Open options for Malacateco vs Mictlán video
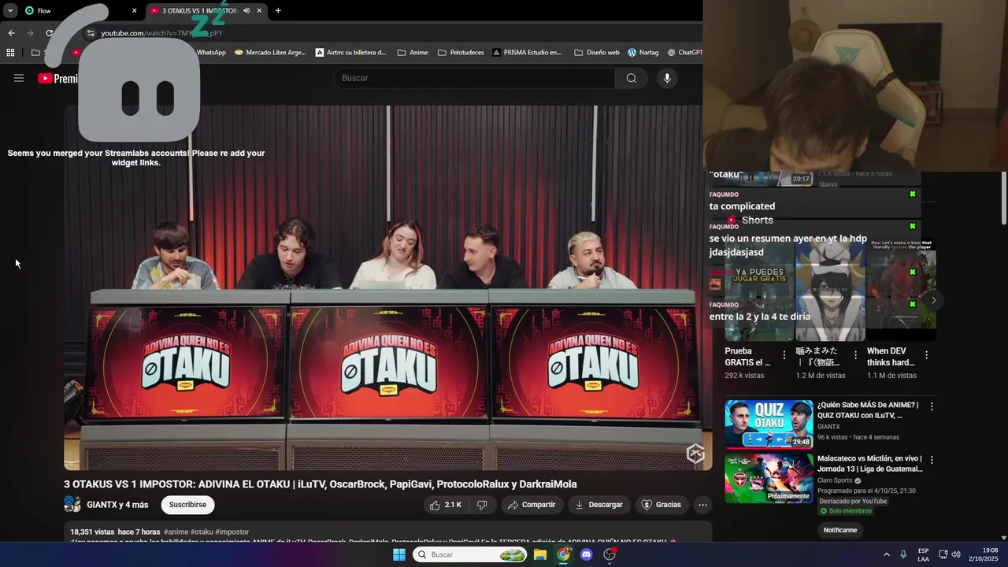This screenshot has height=567, width=1008. coord(932,460)
